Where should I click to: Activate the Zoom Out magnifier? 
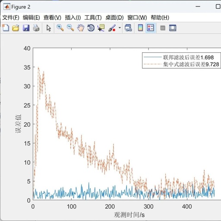tap(70, 28)
